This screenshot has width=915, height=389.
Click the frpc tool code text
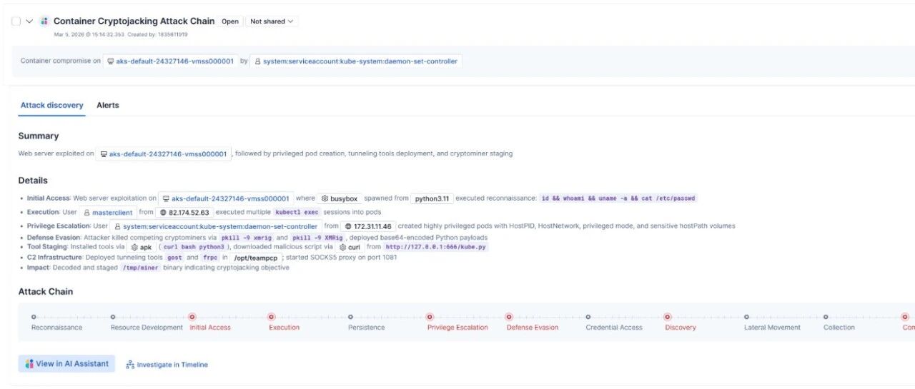click(210, 258)
